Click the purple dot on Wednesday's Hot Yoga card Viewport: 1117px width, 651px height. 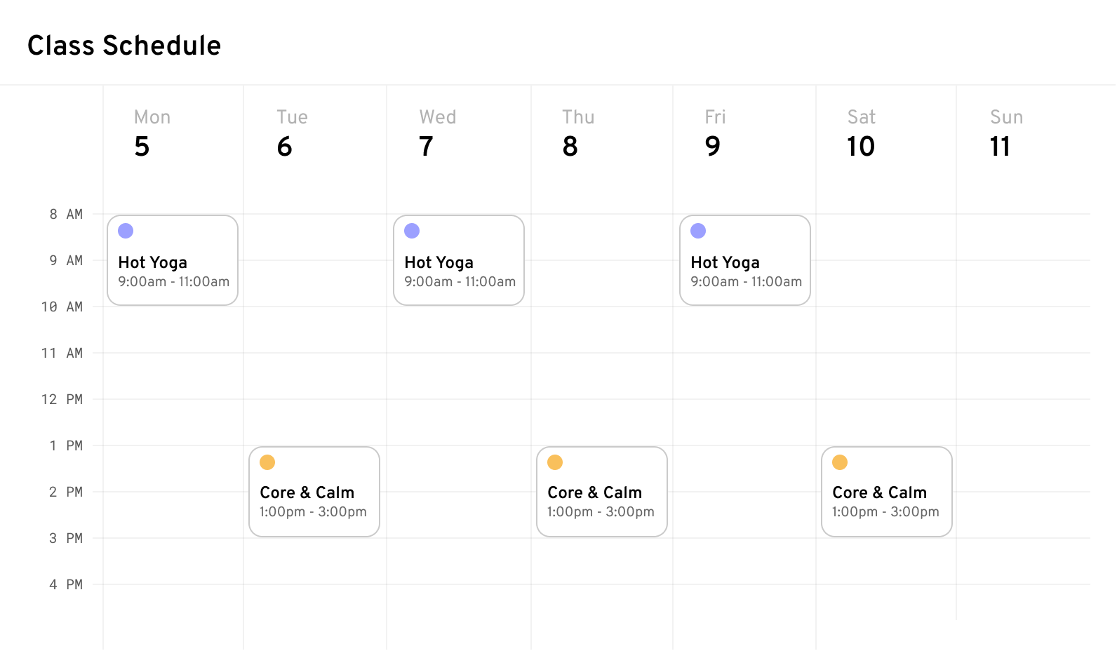tap(412, 230)
